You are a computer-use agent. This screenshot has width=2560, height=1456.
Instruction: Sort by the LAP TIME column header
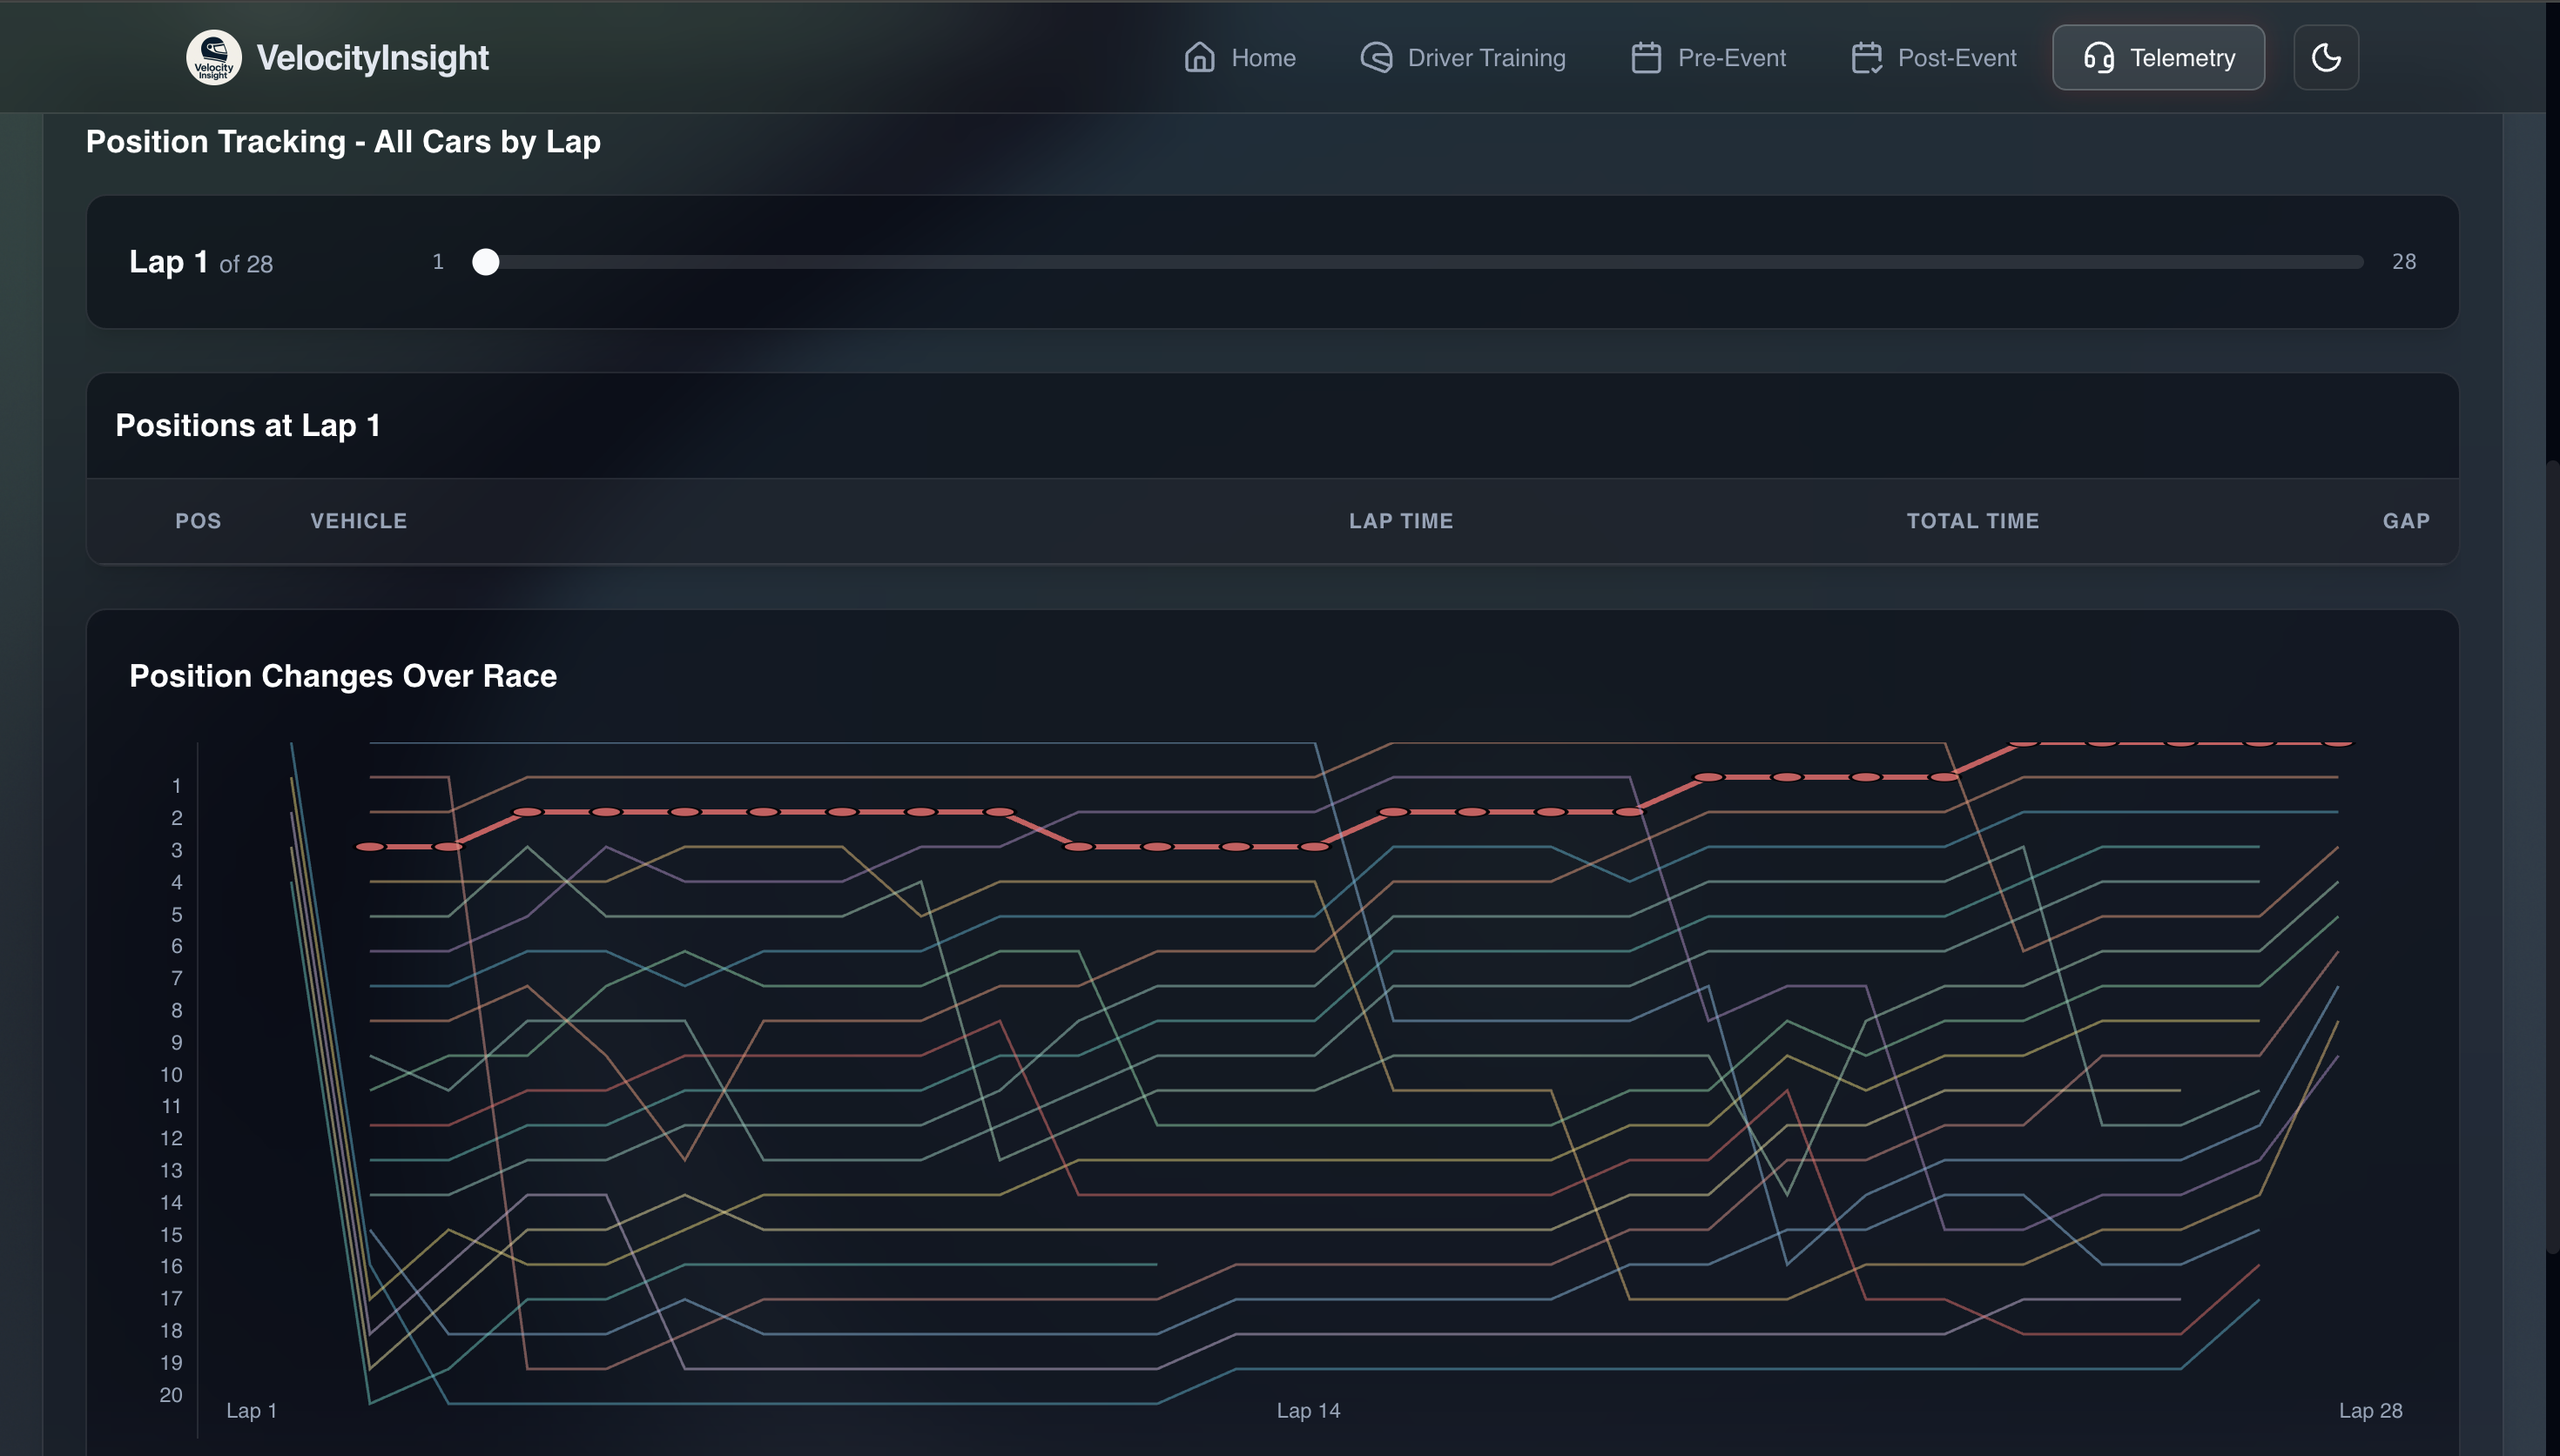tap(1399, 521)
